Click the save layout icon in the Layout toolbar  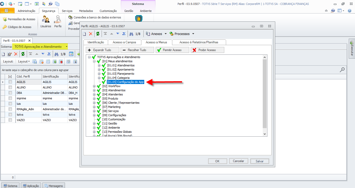click(35, 61)
